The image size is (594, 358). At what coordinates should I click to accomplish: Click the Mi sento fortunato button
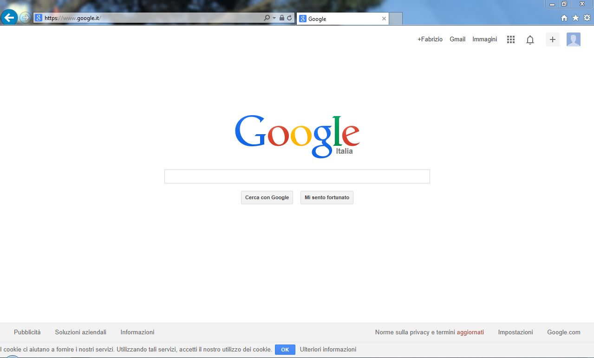327,197
